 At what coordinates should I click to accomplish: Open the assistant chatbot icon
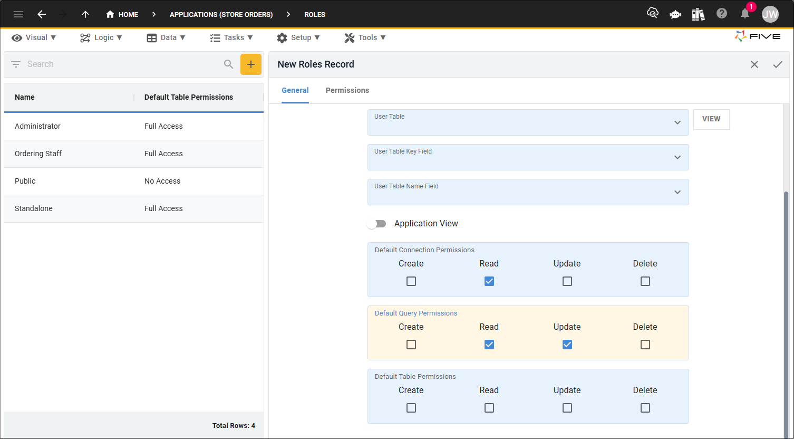tap(675, 14)
